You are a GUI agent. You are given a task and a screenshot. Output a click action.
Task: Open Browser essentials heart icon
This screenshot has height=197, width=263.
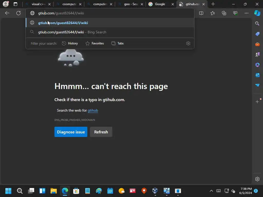pyautogui.click(x=235, y=13)
